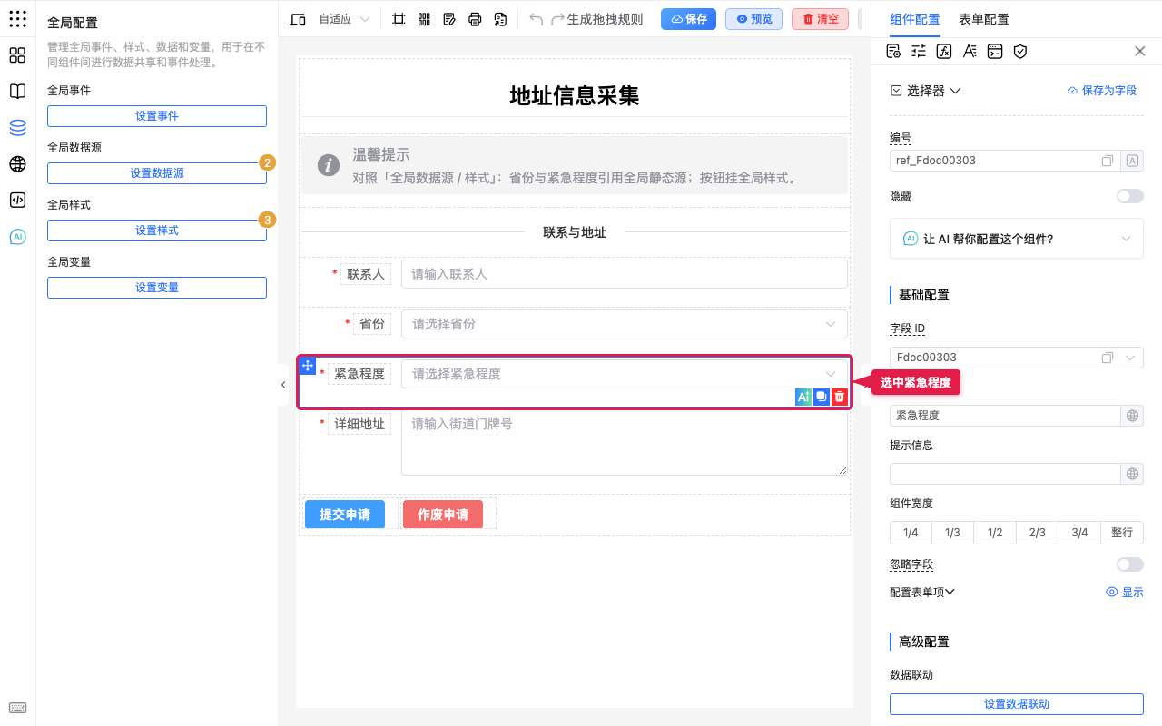Click globe icon next to 提示信息 input
This screenshot has height=726, width=1162.
coord(1132,474)
